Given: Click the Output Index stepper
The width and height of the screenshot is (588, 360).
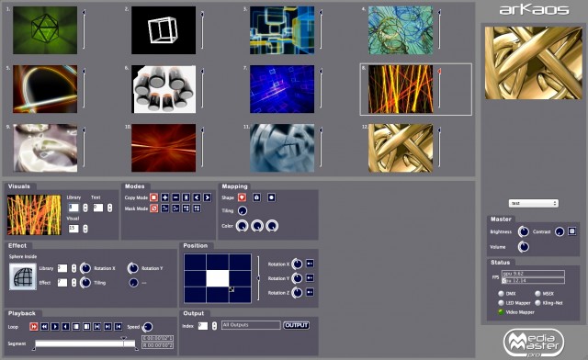Looking at the screenshot, I should tap(214, 326).
